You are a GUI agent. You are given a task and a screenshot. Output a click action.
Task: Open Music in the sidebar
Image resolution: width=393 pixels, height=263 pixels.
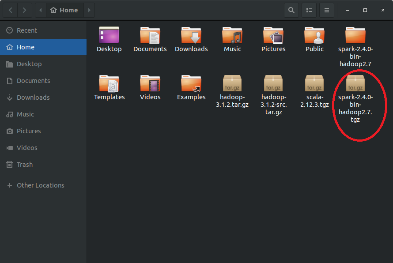(43, 114)
